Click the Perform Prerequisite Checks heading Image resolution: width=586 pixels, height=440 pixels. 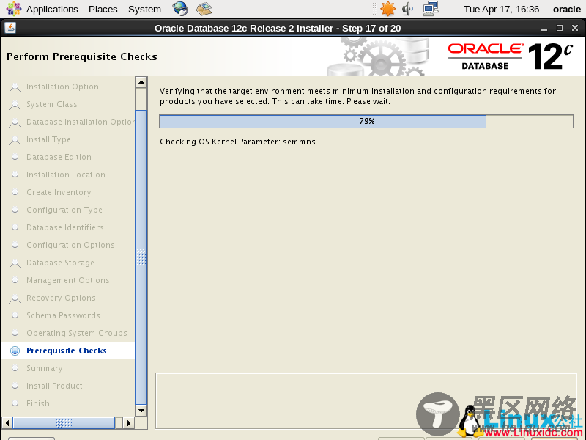[82, 56]
